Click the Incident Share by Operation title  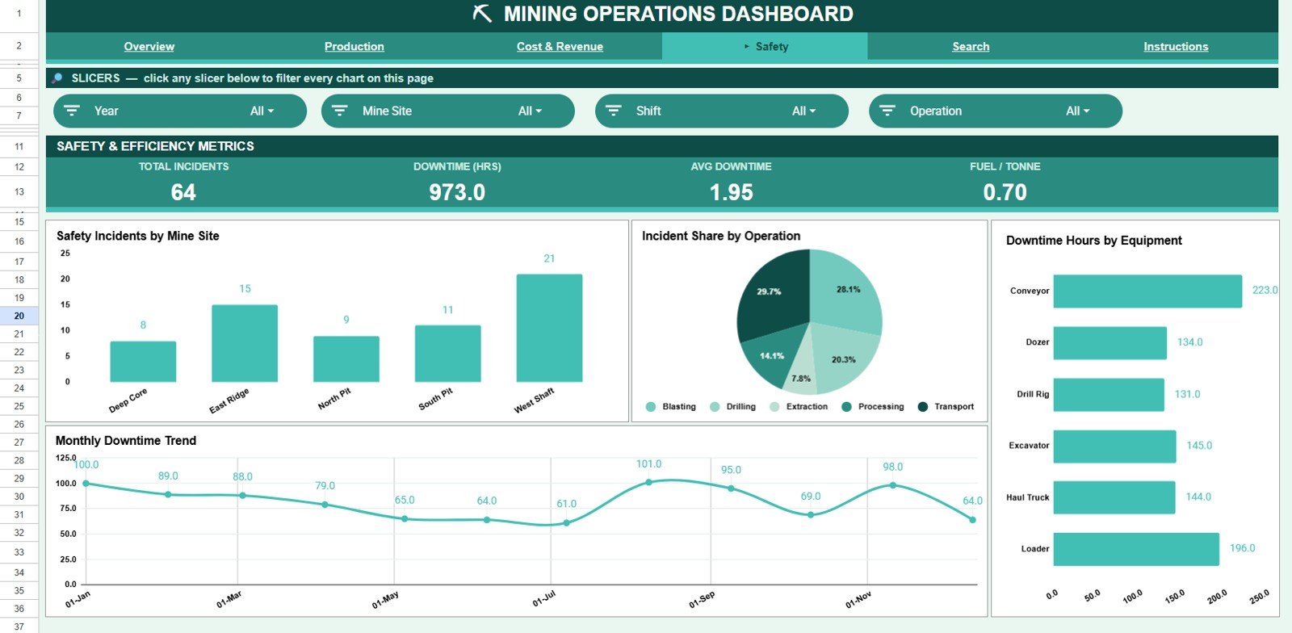point(721,236)
